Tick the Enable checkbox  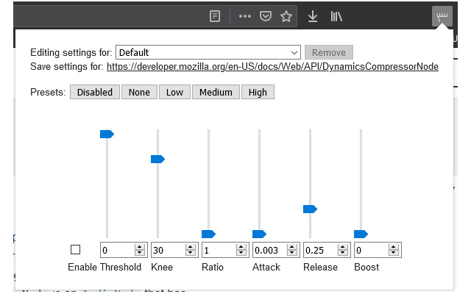pos(75,250)
